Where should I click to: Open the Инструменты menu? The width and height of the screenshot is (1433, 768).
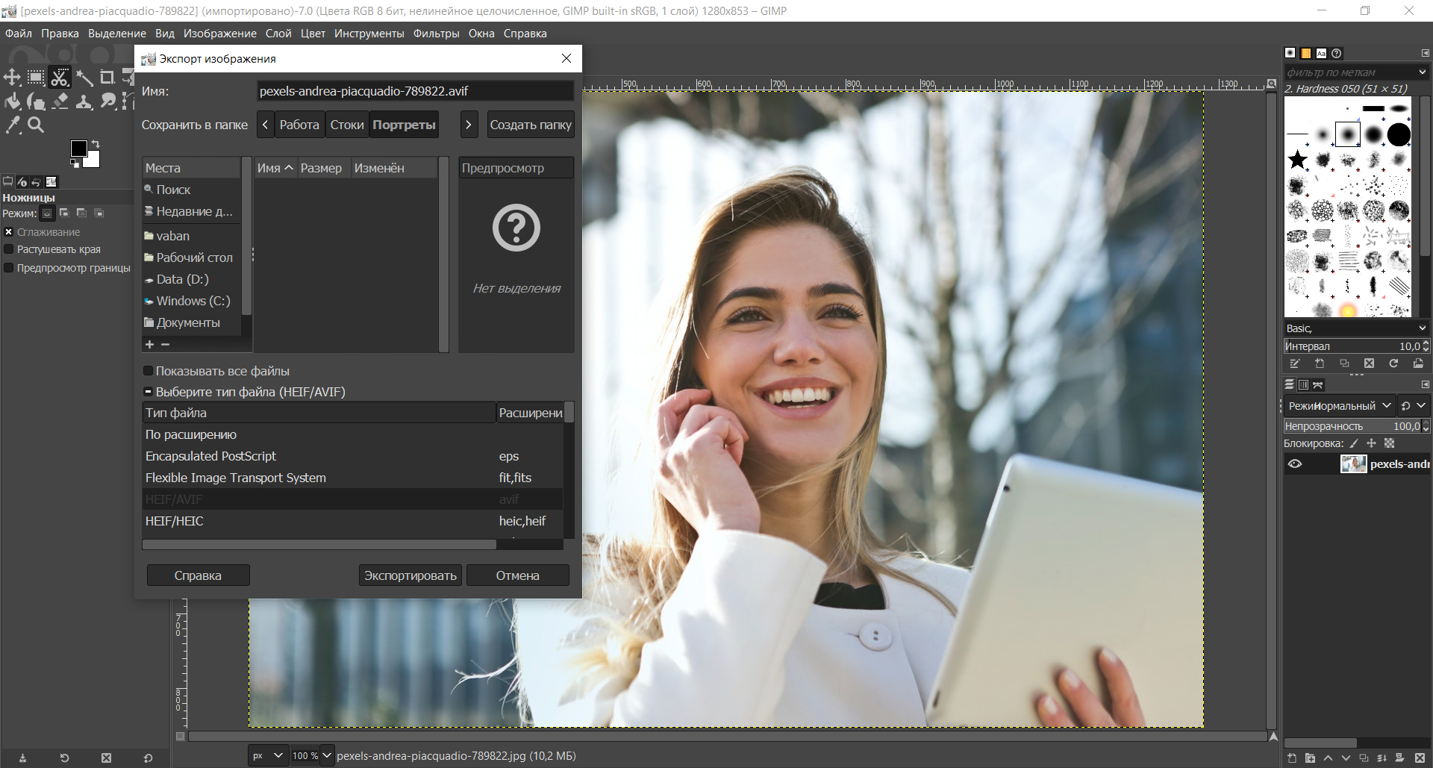point(369,34)
